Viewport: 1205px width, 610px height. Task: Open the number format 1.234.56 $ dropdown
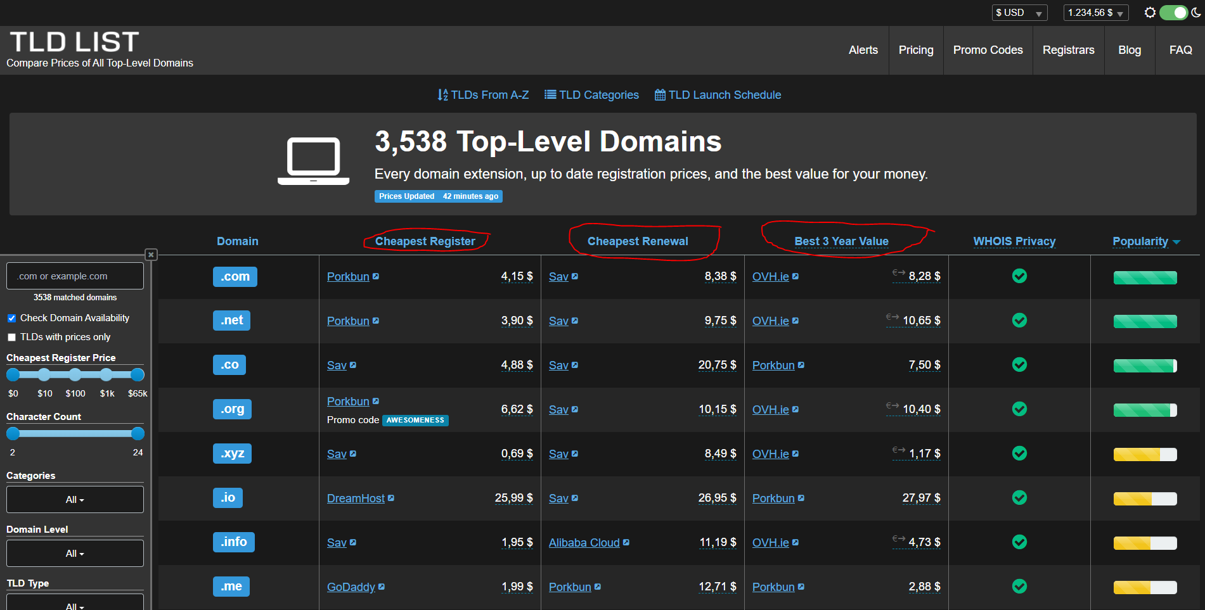pos(1096,13)
